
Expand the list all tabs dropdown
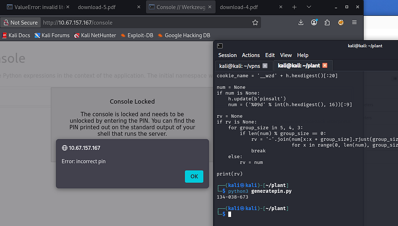(x=309, y=7)
